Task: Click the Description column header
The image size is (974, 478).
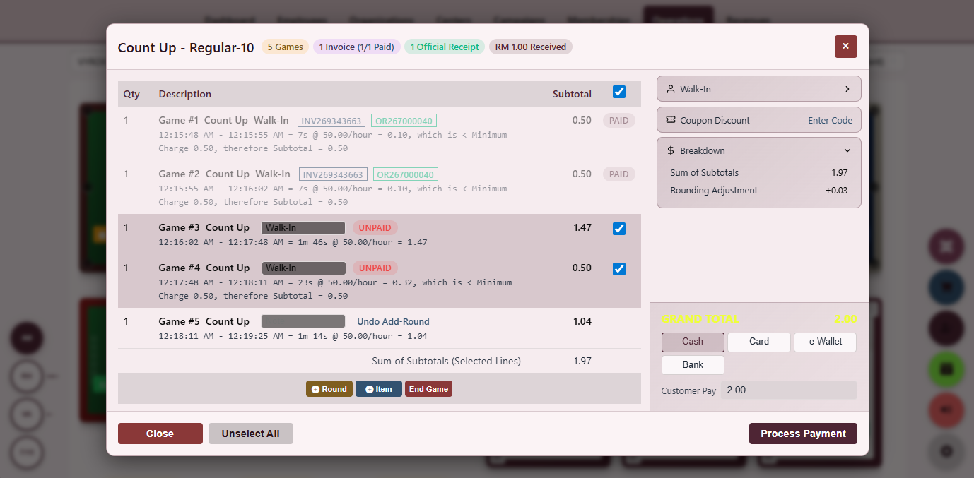Action: point(185,94)
